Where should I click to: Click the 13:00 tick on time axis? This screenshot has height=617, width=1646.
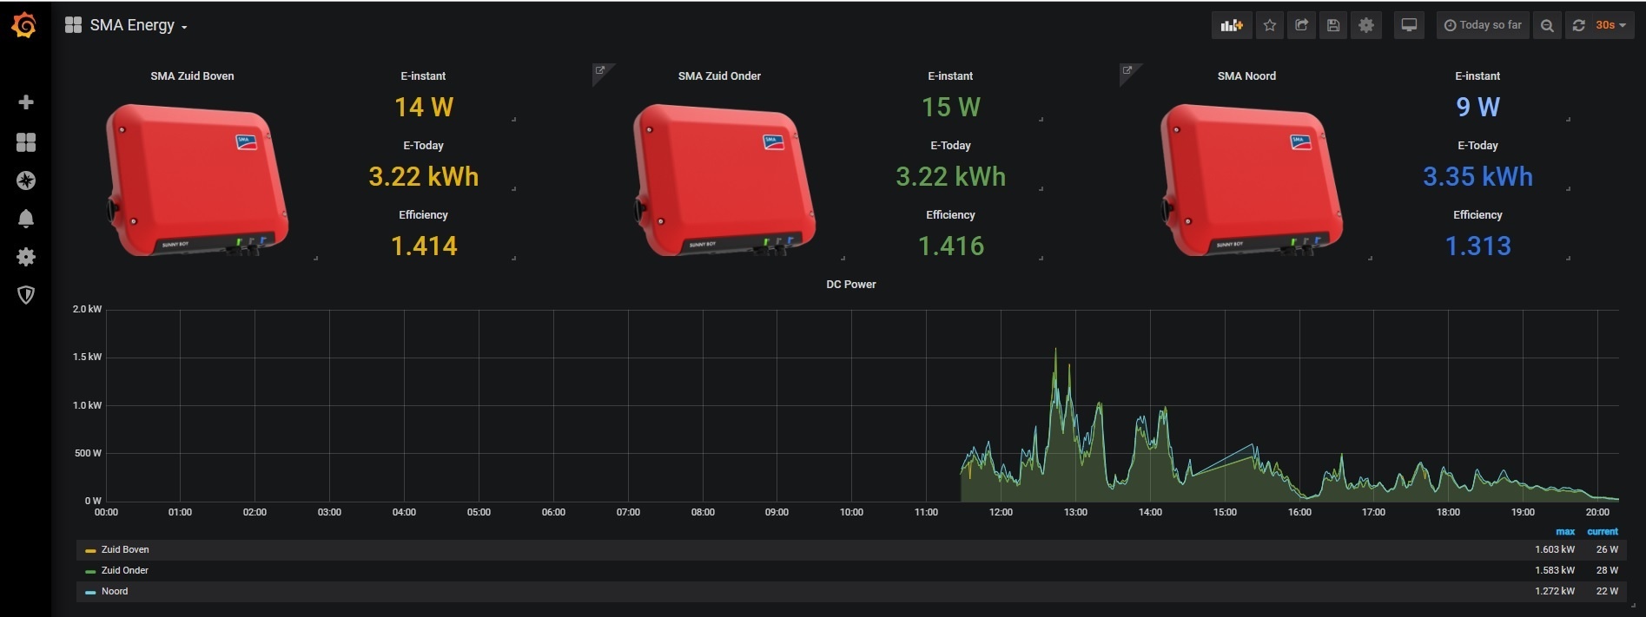[1075, 512]
